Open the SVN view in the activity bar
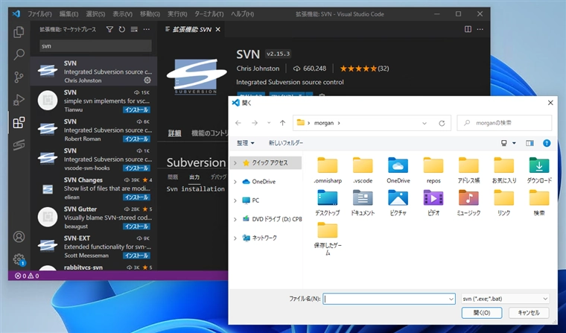 pos(19,145)
